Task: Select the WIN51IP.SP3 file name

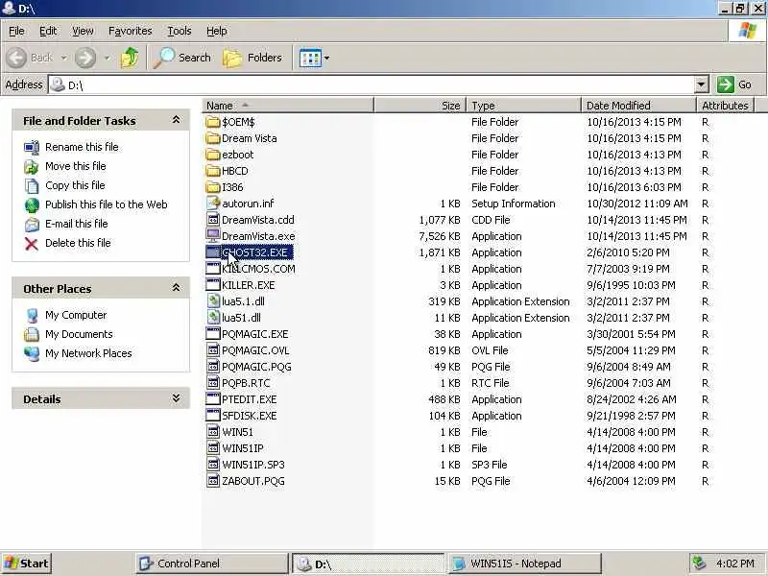Action: coord(253,465)
